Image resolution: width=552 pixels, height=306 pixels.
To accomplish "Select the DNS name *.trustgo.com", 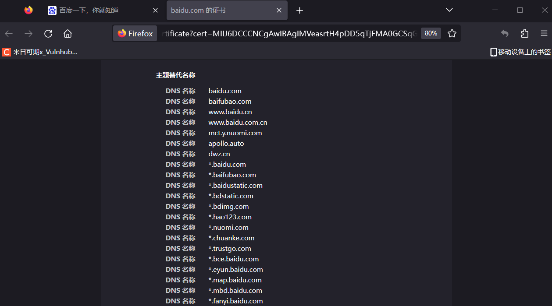I will click(230, 249).
